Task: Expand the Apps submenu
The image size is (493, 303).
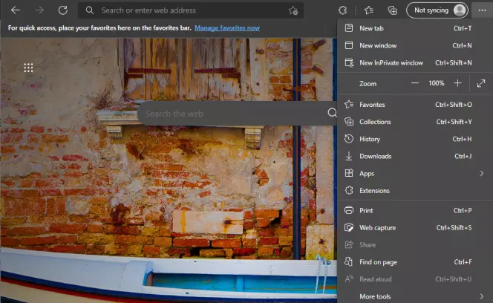Action: click(x=415, y=173)
